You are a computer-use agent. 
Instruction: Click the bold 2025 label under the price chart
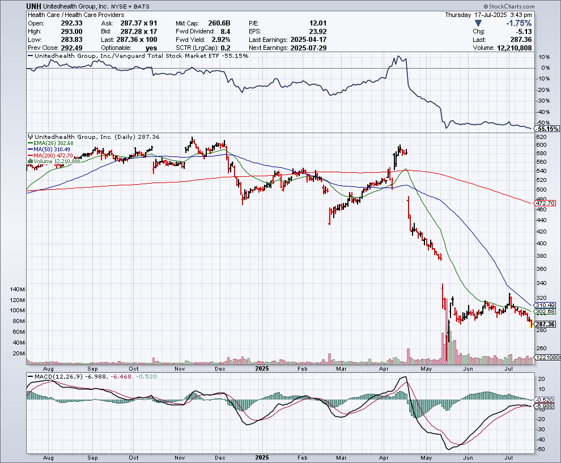[262, 368]
